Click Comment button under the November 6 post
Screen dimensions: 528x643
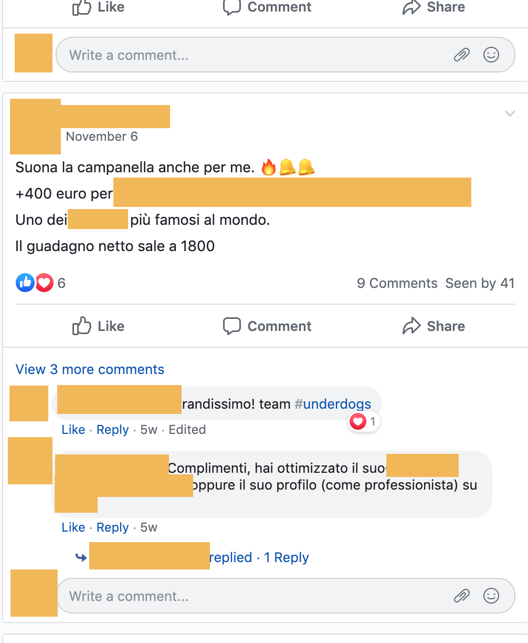[x=267, y=326]
